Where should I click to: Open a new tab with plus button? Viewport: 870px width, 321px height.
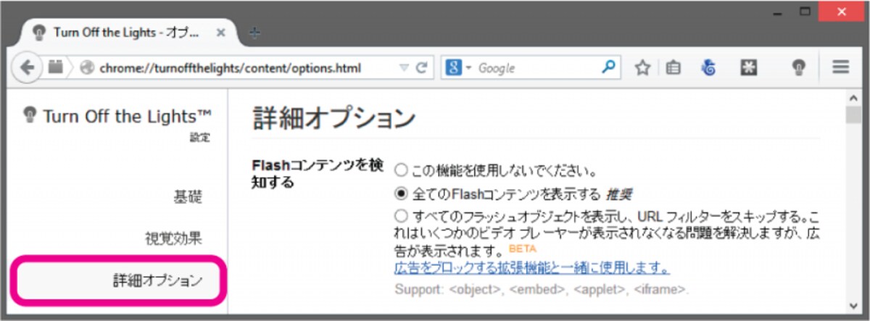point(254,33)
